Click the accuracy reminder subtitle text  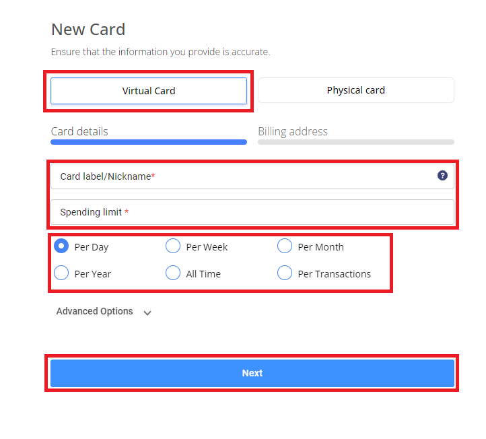161,52
